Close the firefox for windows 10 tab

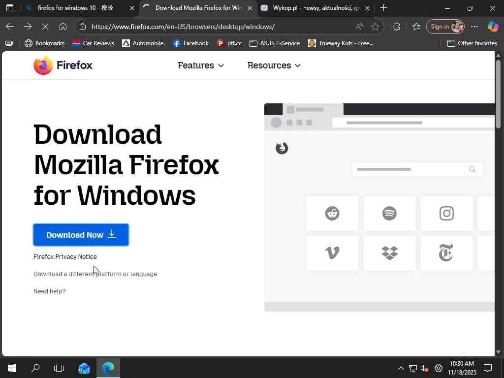point(132,8)
